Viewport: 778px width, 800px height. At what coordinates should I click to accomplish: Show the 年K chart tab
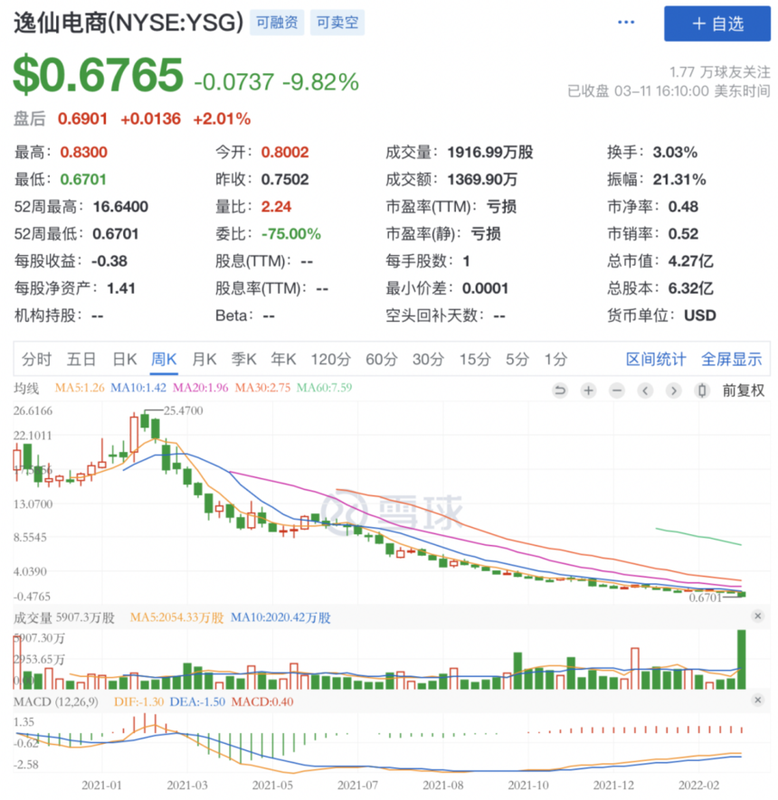(283, 359)
